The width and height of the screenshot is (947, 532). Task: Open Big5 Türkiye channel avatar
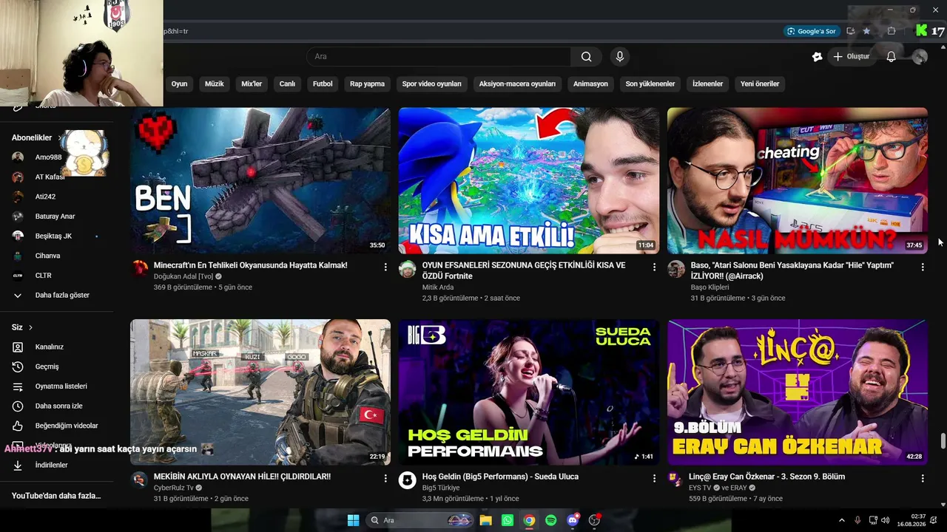point(407,480)
